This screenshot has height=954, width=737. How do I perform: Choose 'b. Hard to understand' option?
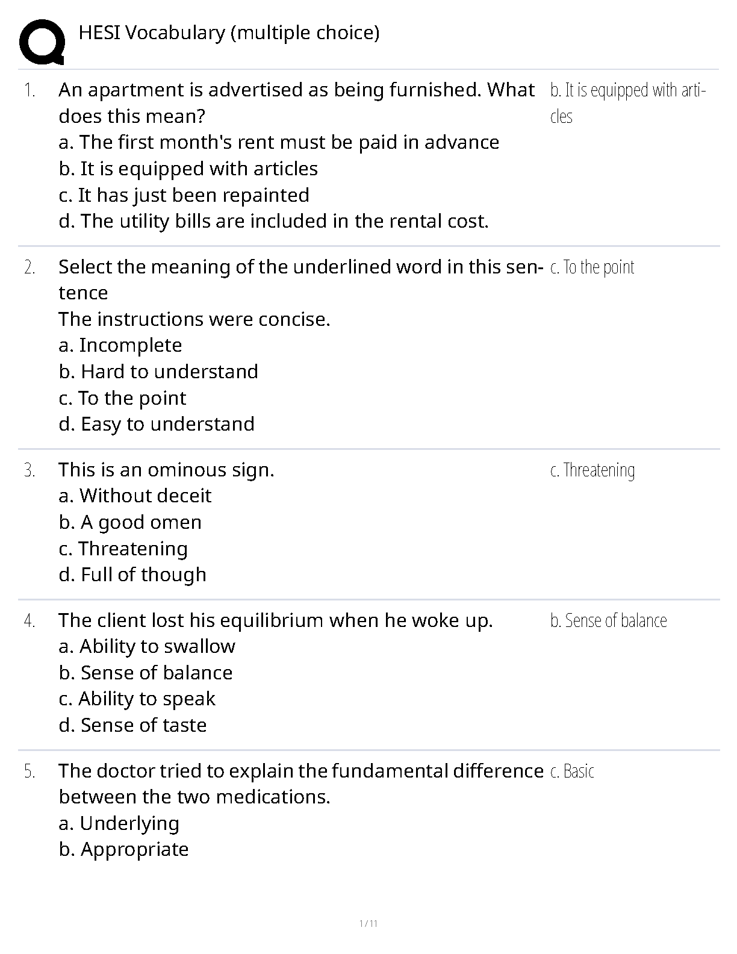tap(158, 372)
